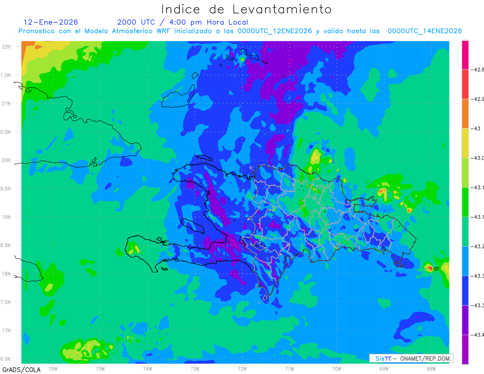Screen dimensions: 484x374
Task: Click the '73W' longitude label
Action: (195, 368)
